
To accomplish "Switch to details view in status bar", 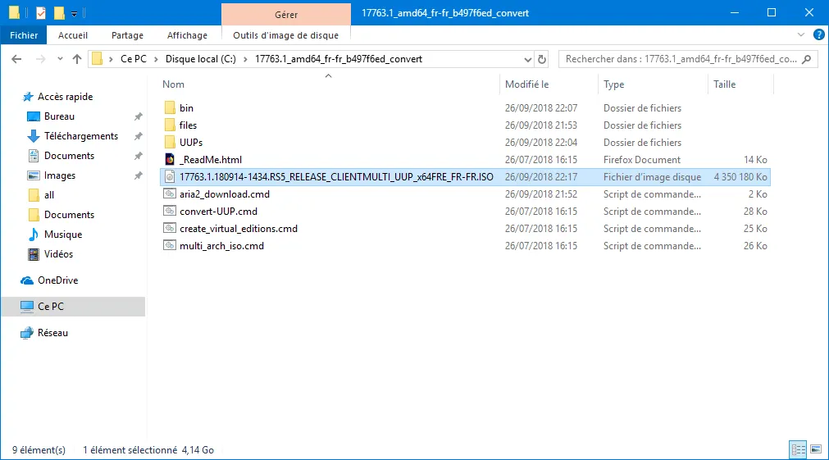I will 798,450.
